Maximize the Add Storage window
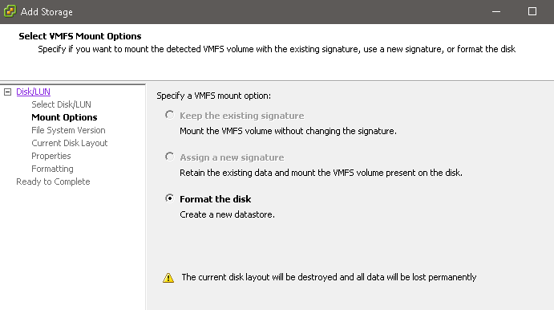The image size is (554, 310). 532,12
